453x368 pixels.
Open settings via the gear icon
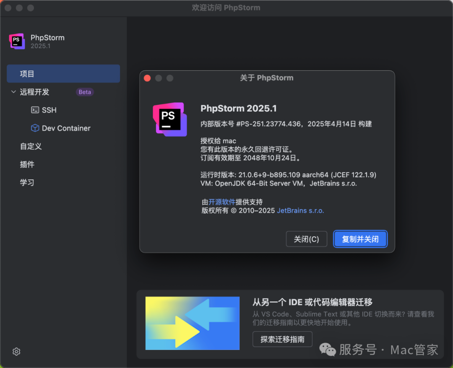coord(16,352)
